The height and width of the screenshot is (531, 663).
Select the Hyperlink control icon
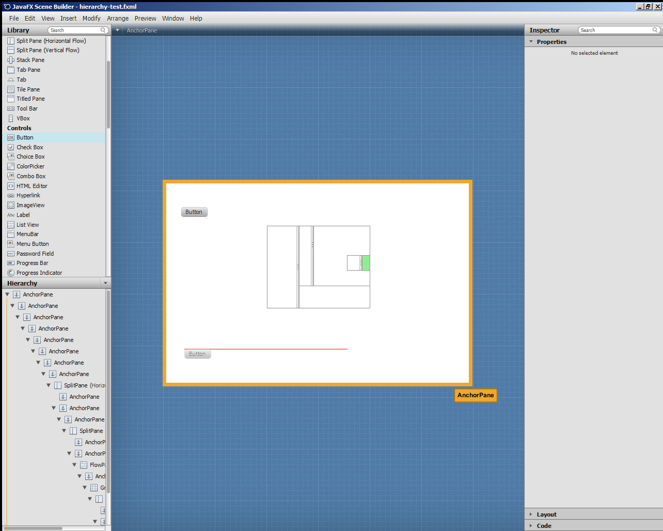coord(11,196)
